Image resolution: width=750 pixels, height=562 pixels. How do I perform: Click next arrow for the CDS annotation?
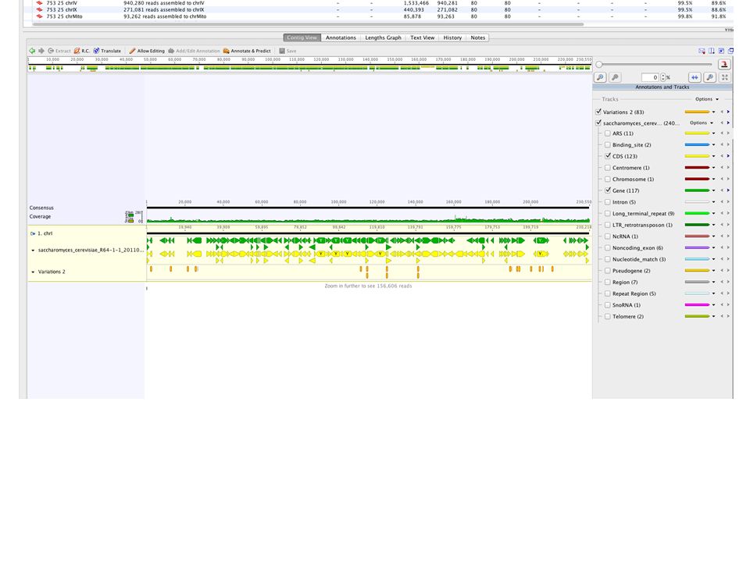tap(728, 156)
